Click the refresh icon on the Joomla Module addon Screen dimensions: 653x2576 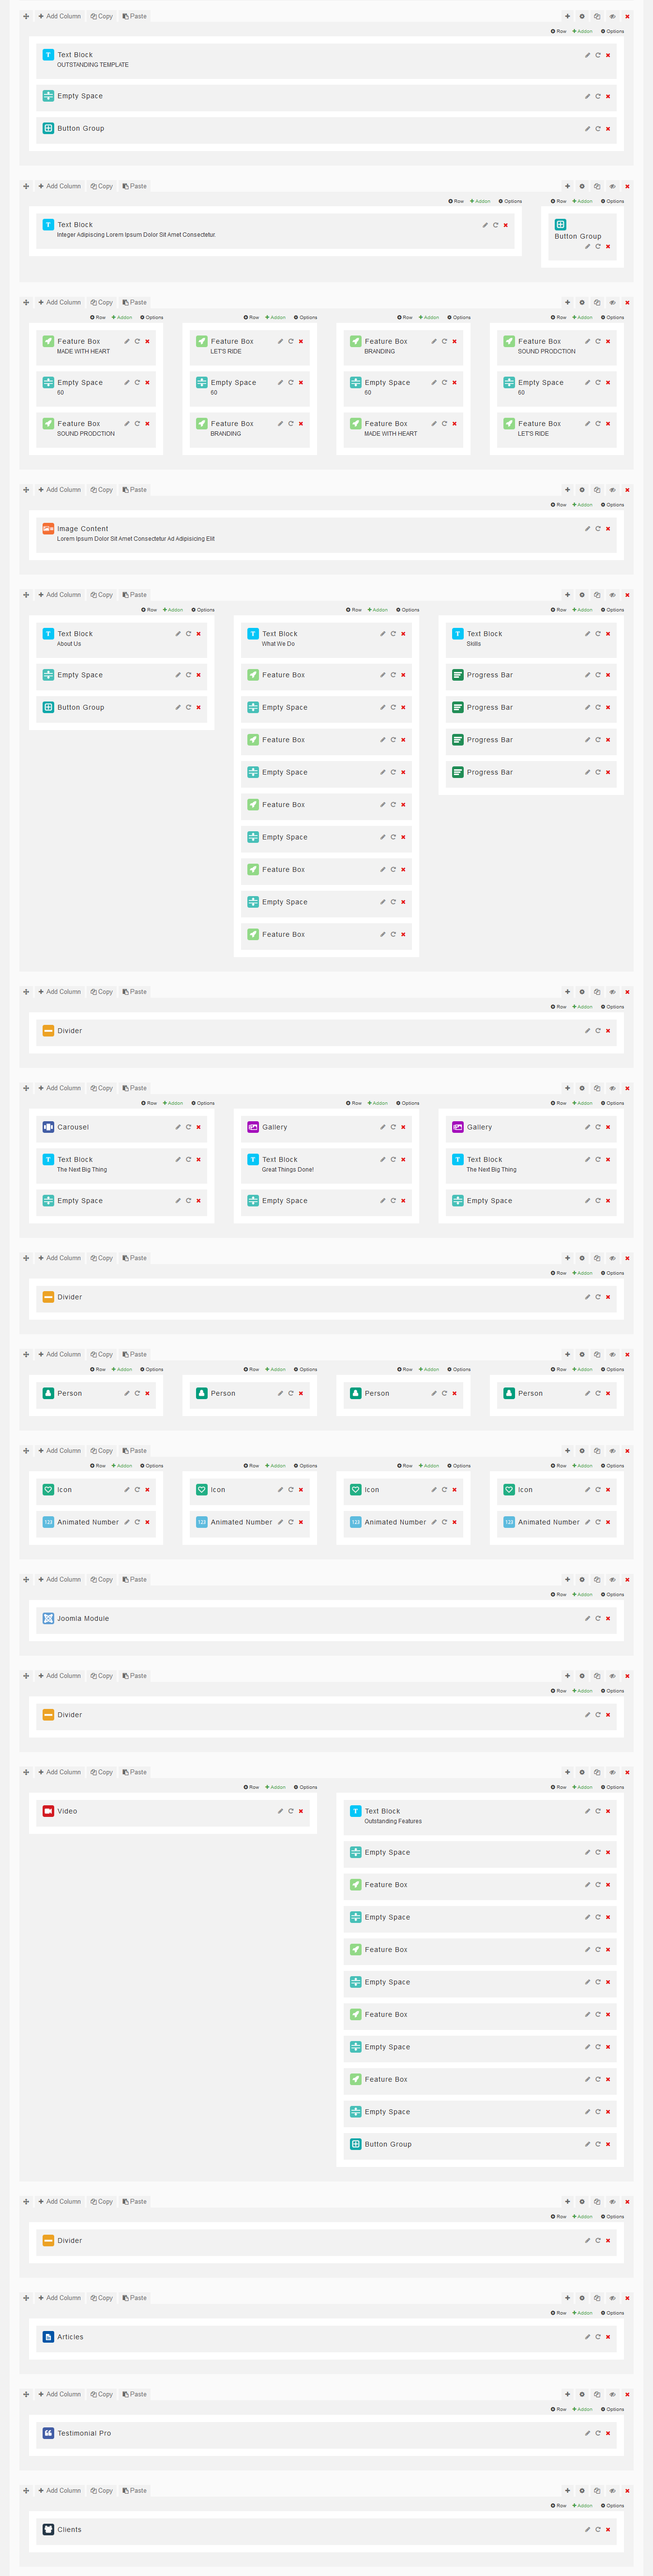[x=598, y=1618]
